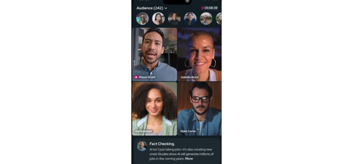Select the fifth audience avatar with gray hair
The image size is (353, 164).
206,18
